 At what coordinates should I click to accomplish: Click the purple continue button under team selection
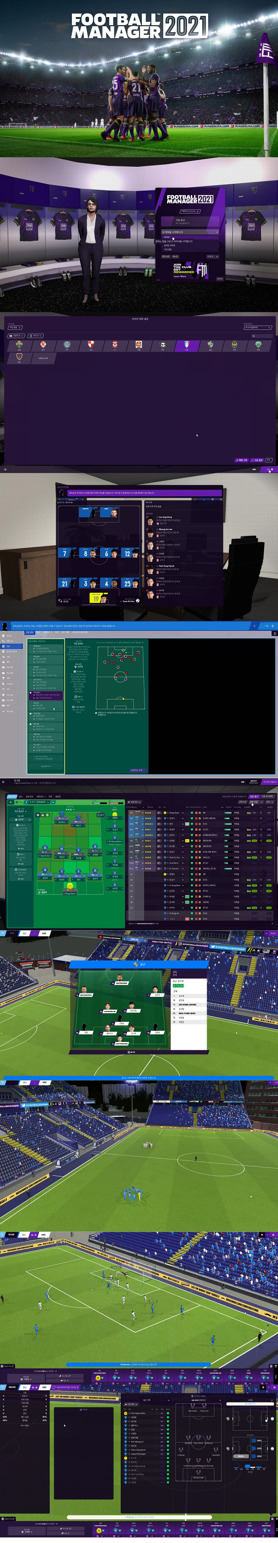click(x=269, y=470)
